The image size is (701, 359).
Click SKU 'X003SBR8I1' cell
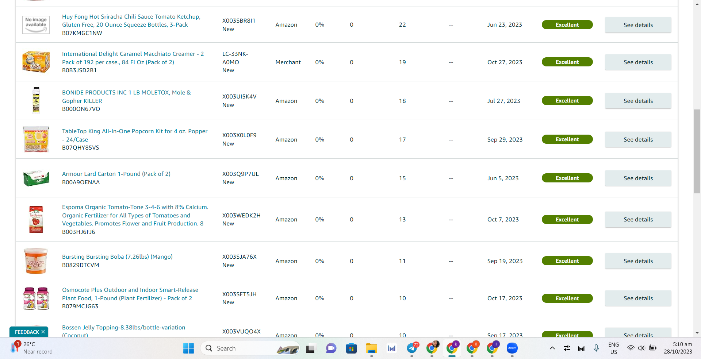(239, 21)
